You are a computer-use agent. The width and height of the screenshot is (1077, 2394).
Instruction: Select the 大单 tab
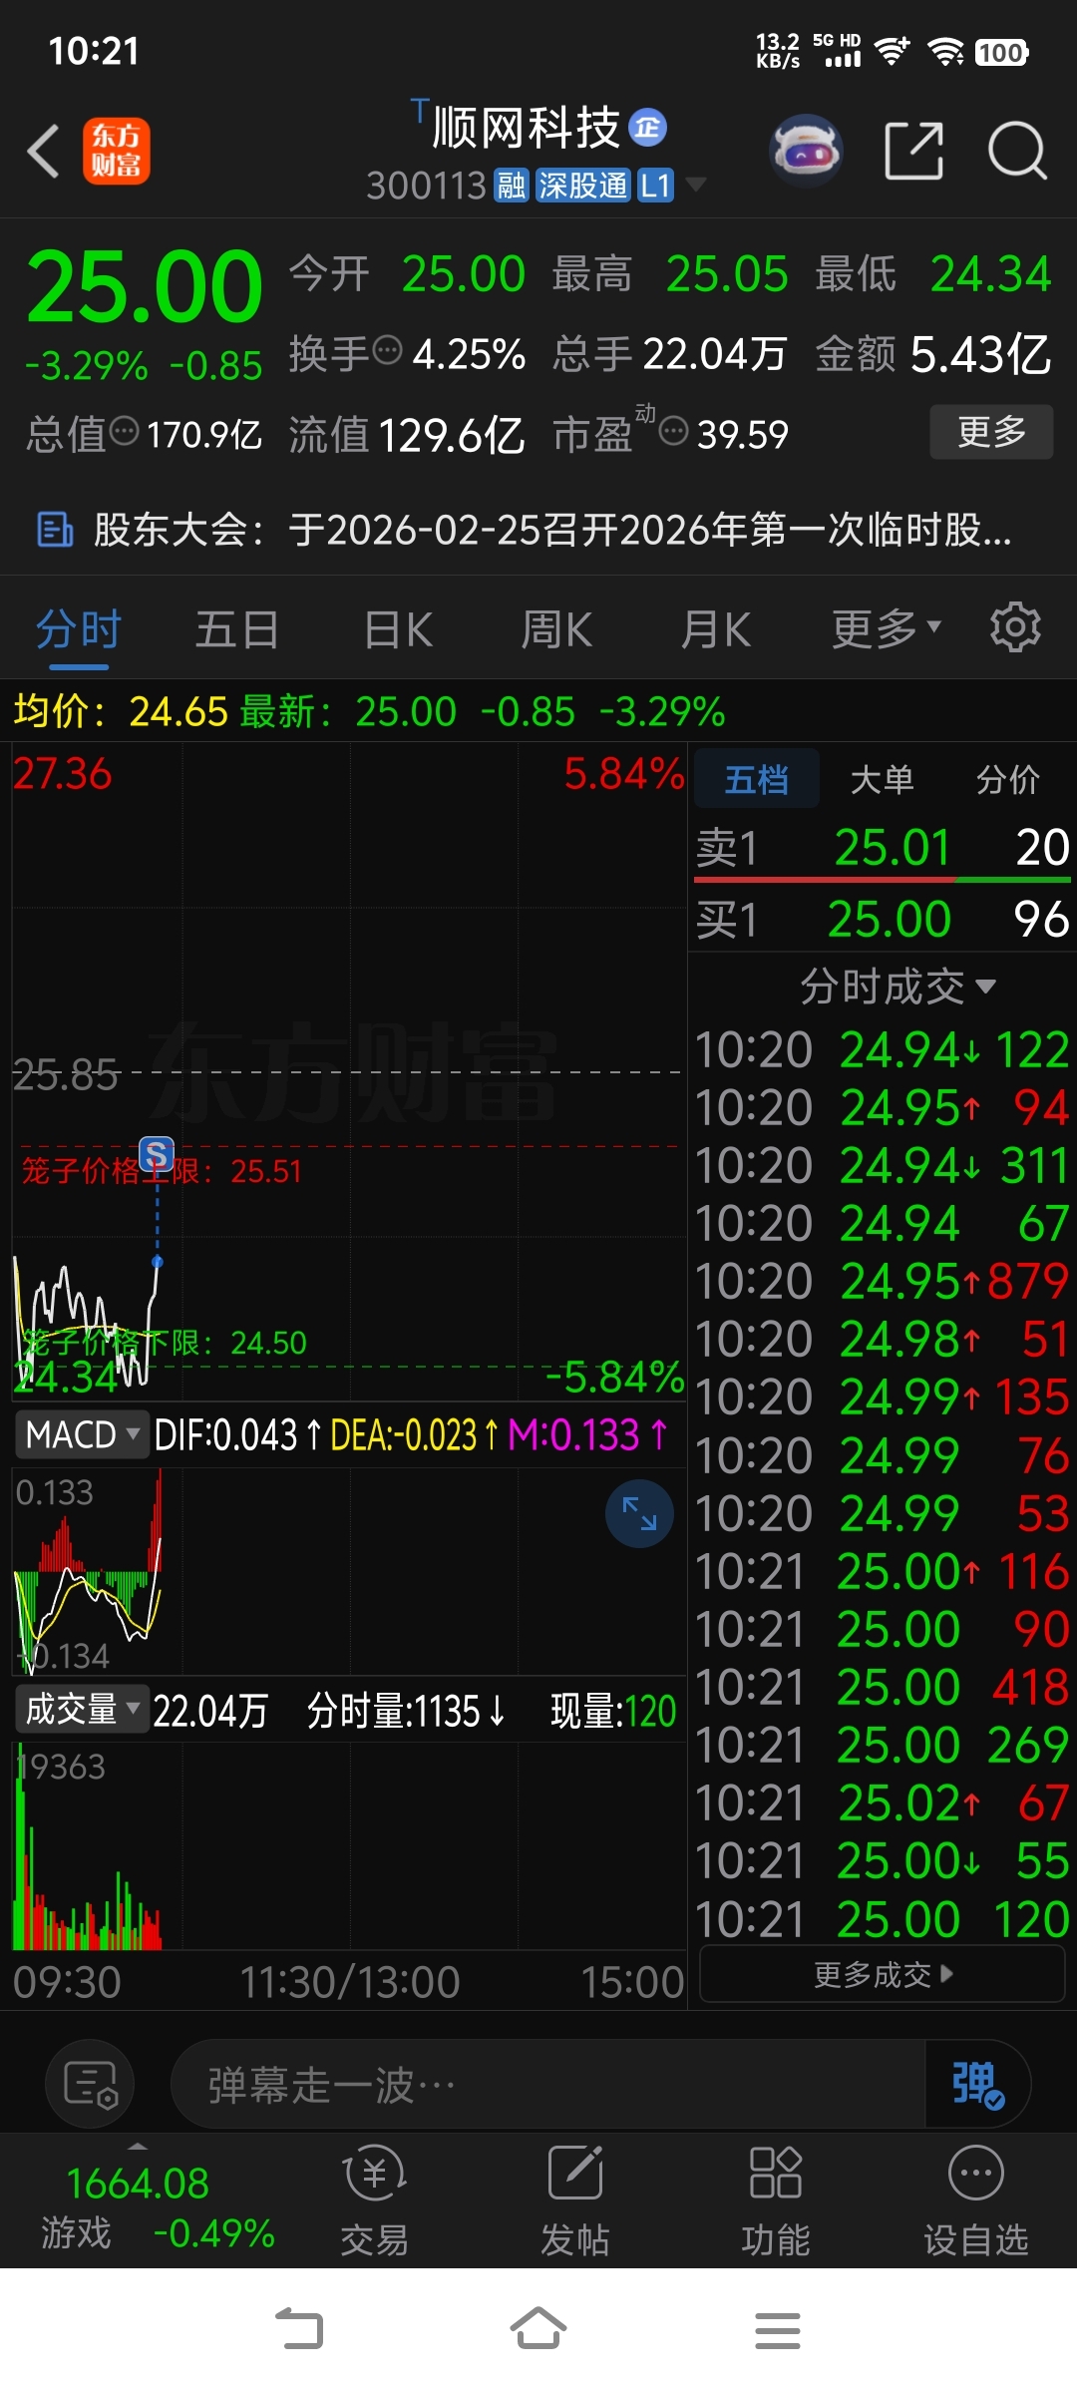[x=883, y=778]
